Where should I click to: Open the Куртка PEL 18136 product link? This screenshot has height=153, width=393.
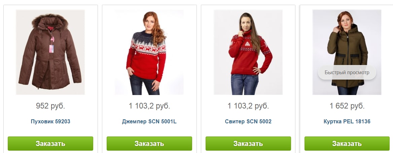point(347,122)
